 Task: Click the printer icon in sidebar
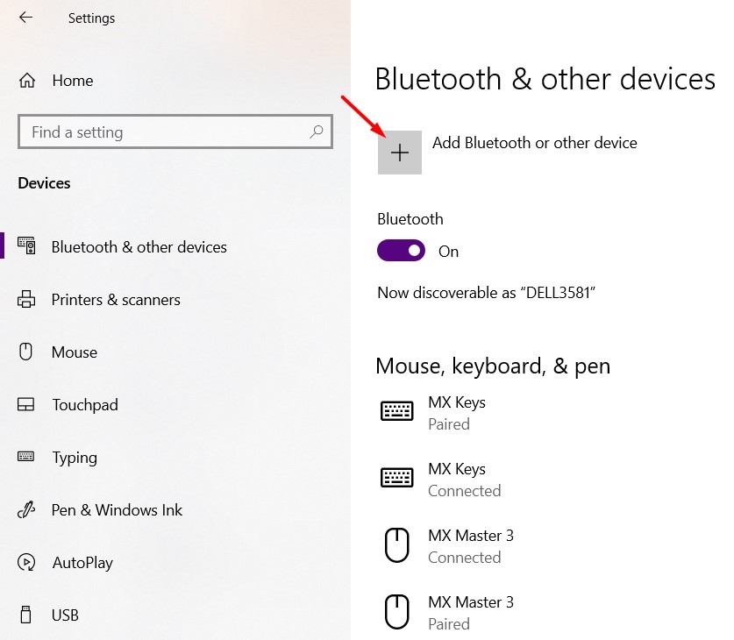[26, 300]
